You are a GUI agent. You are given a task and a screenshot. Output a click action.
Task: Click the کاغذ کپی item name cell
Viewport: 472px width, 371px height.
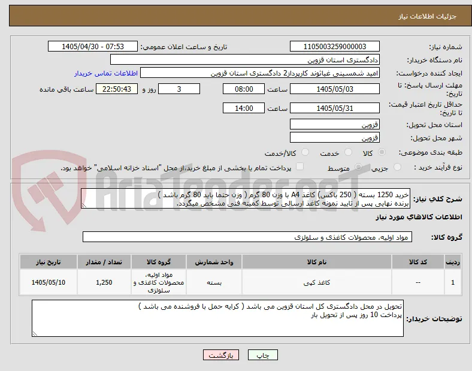point(317,282)
